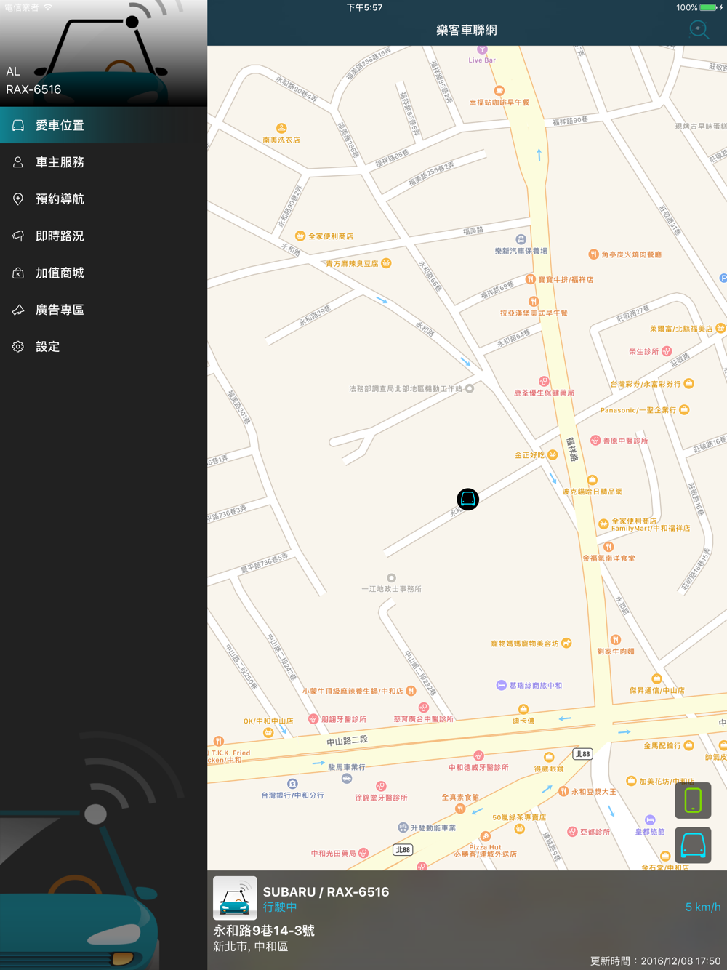This screenshot has width=727, height=970.
Task: Tap the 寶寶牛排/福祥店 marker
Action: click(530, 279)
